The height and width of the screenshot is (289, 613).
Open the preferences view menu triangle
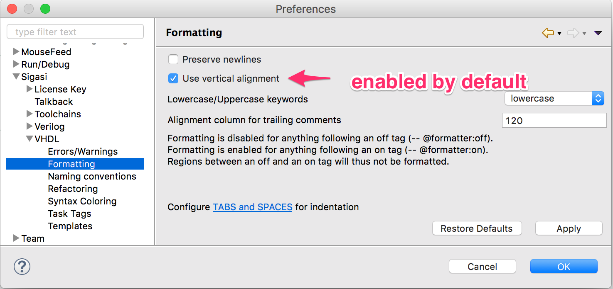pos(598,33)
